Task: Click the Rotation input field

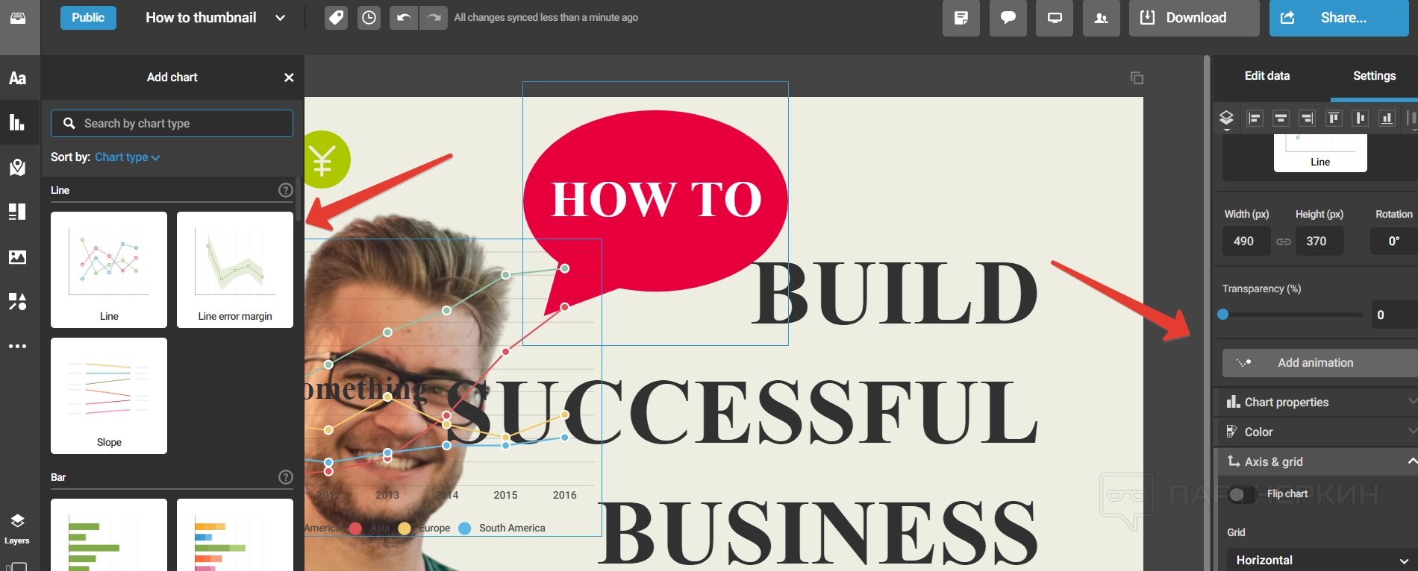Action: 1394,241
